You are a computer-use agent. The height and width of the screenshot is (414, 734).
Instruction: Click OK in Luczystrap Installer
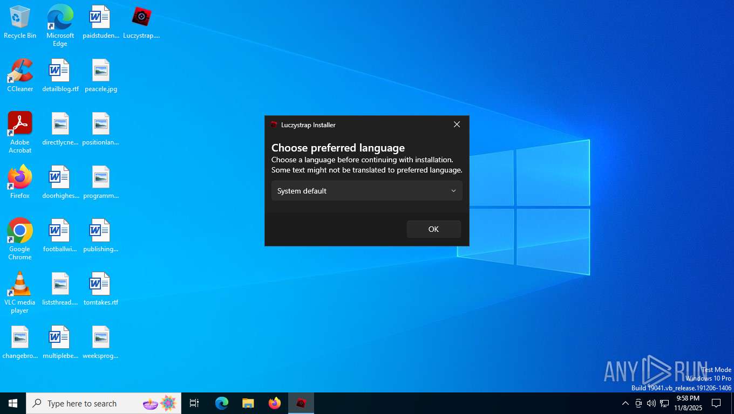[x=433, y=229]
